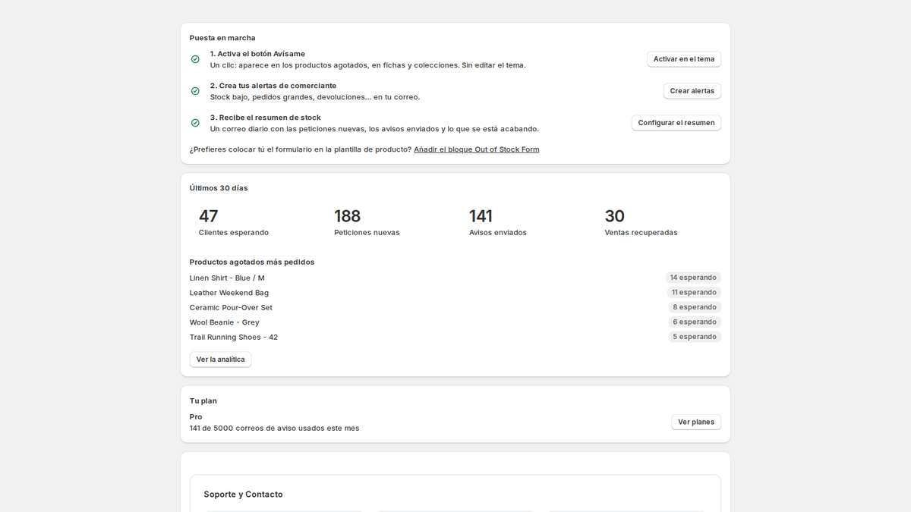Click the 6 esperando badge
Image resolution: width=911 pixels, height=512 pixels.
click(695, 322)
